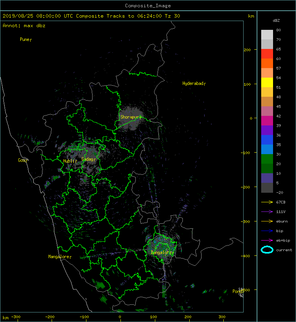The width and height of the screenshot is (296, 322).
Task: Click the -300 km vertical axis tick label
Action: coord(245,221)
